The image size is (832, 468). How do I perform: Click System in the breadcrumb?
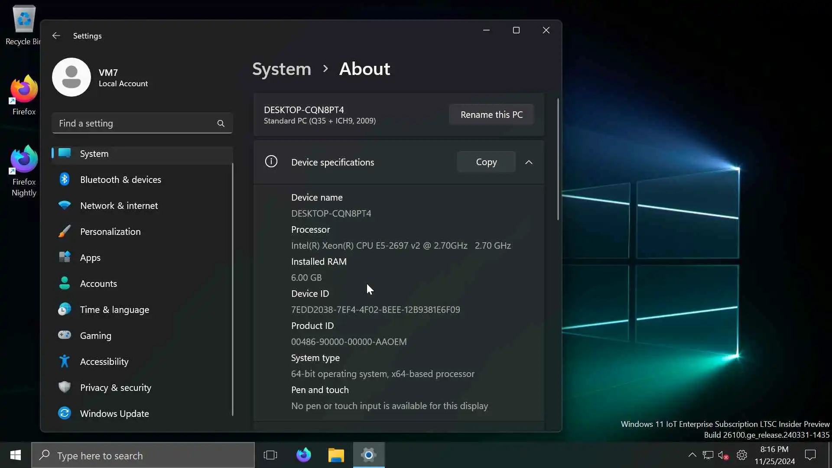coord(282,69)
